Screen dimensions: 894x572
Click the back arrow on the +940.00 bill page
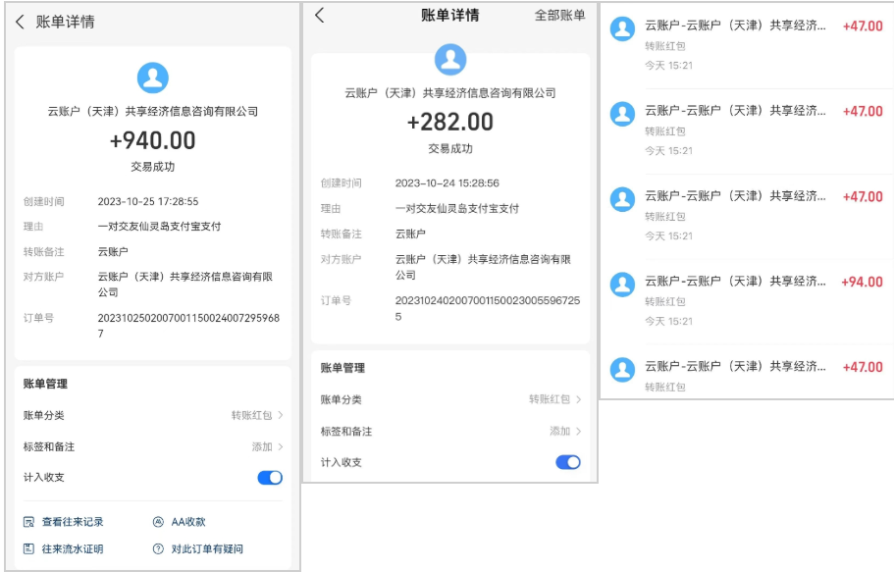click(22, 23)
